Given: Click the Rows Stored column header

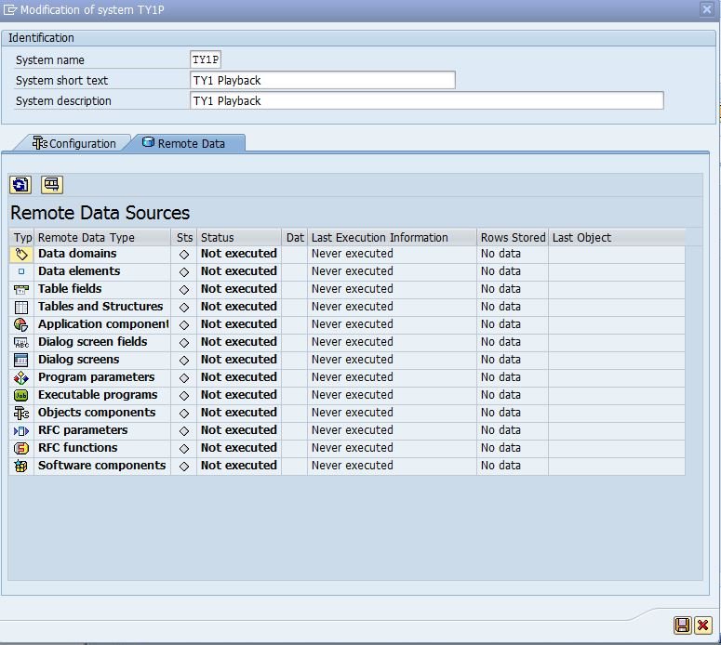Looking at the screenshot, I should (513, 237).
